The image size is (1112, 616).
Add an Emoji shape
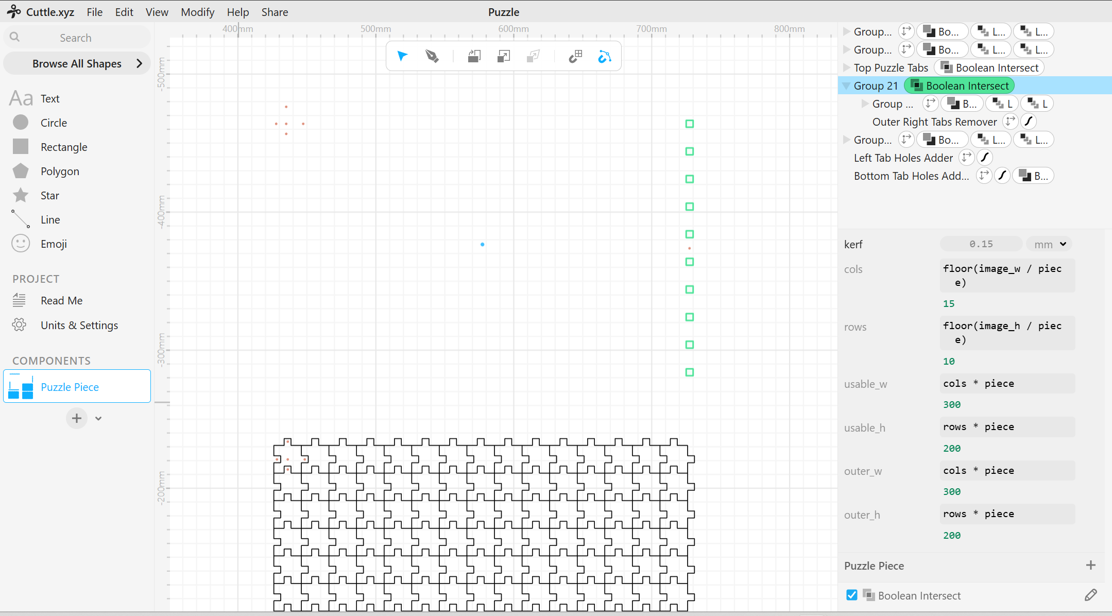point(40,244)
